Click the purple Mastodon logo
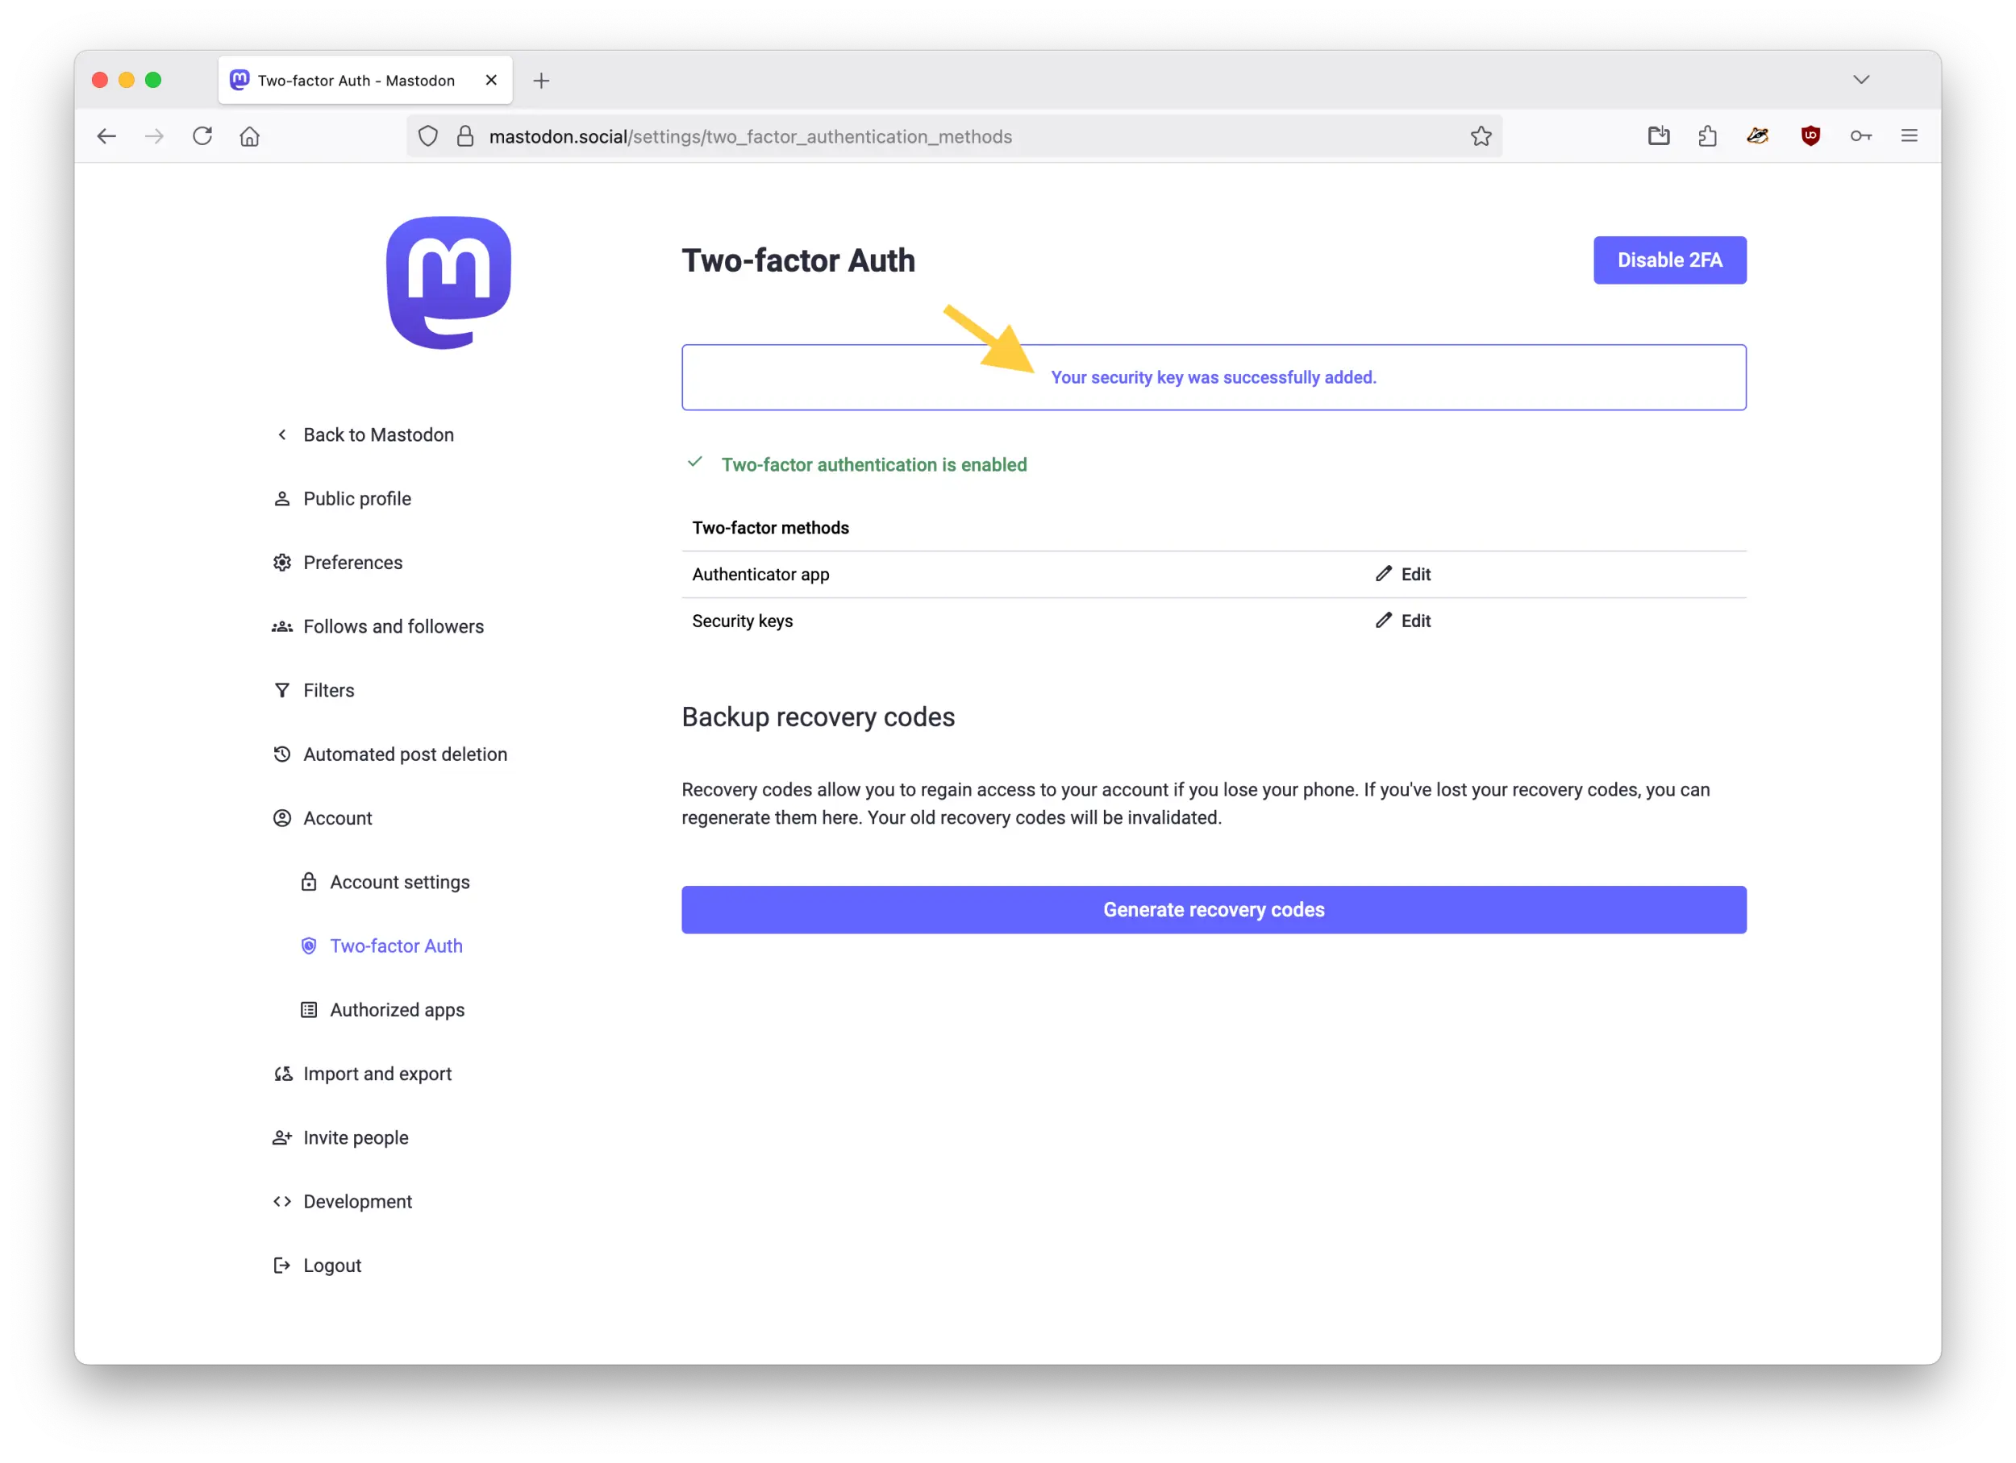 pos(448,282)
